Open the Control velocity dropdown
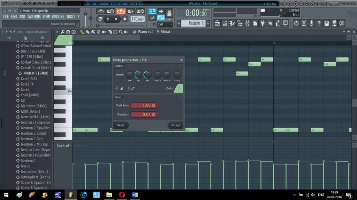The image size is (357, 200). click(64, 145)
